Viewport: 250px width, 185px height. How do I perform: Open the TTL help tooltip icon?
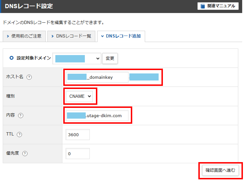pyautogui.click(x=19, y=134)
